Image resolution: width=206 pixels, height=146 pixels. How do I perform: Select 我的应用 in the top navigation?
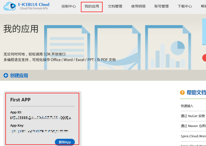click(x=92, y=6)
